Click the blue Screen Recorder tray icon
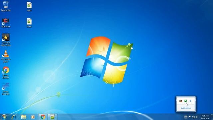213x120 pixels. [191, 101]
